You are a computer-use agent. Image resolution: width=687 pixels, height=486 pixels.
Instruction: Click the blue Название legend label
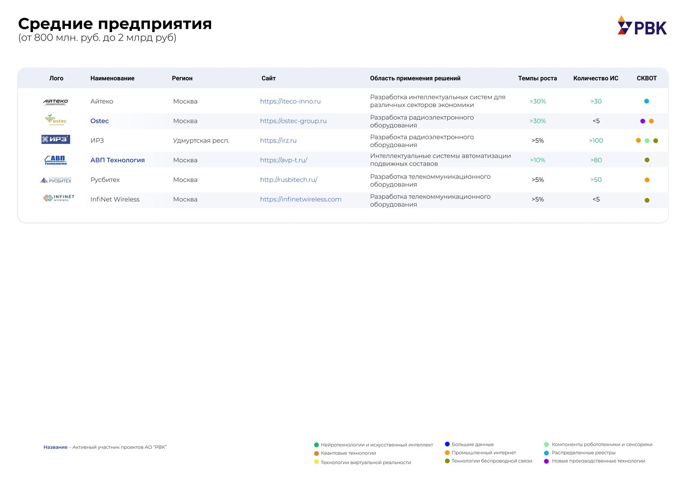56,447
